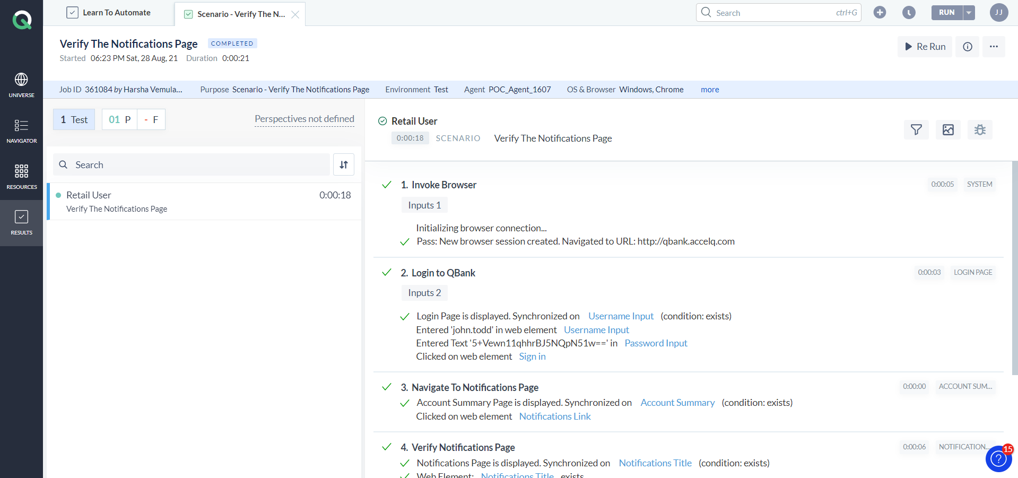This screenshot has height=478, width=1018.
Task: Close the Scenario - Verify The N... tab
Action: 295,15
